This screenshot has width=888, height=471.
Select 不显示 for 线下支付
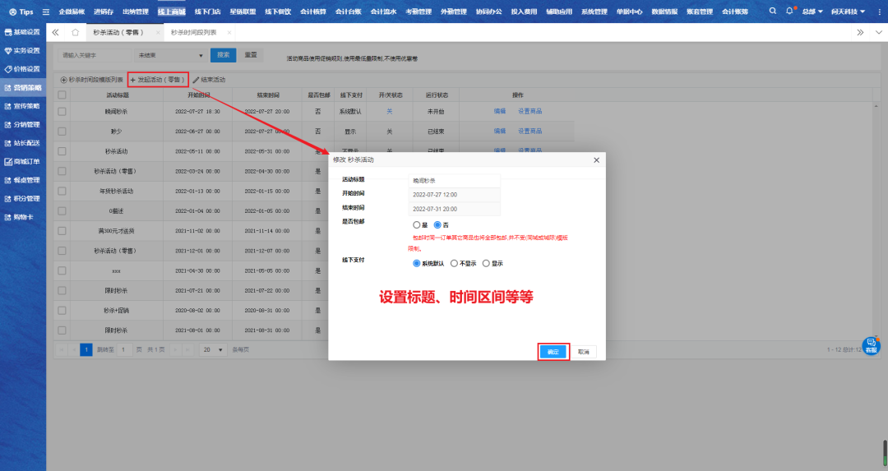pyautogui.click(x=455, y=263)
